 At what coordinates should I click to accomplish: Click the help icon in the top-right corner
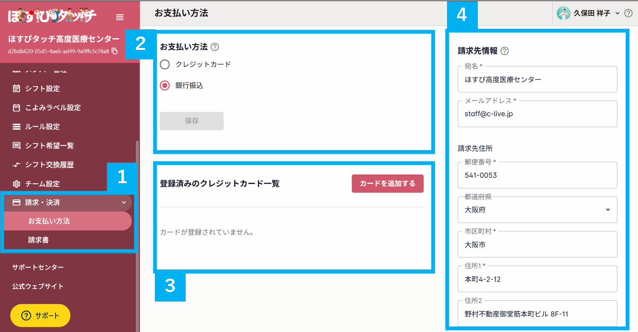pos(628,13)
